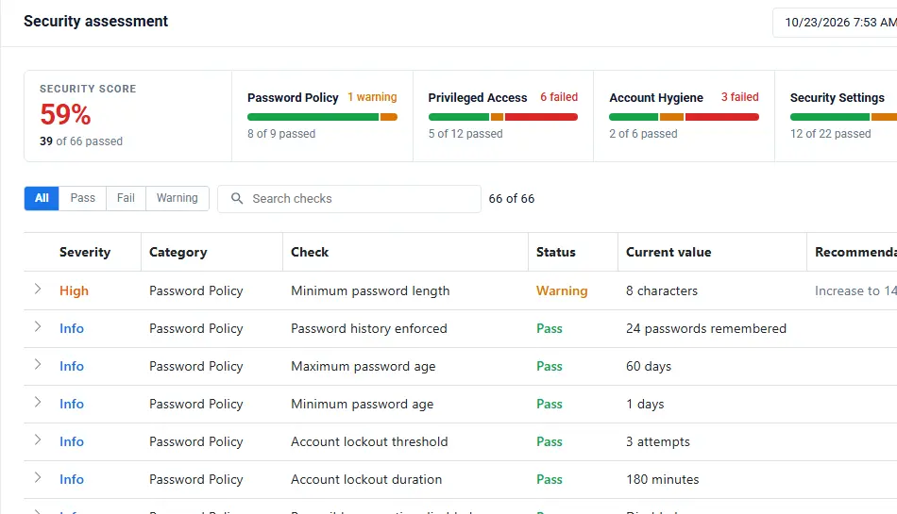
Task: Expand the Maximum password age row
Action: point(38,364)
